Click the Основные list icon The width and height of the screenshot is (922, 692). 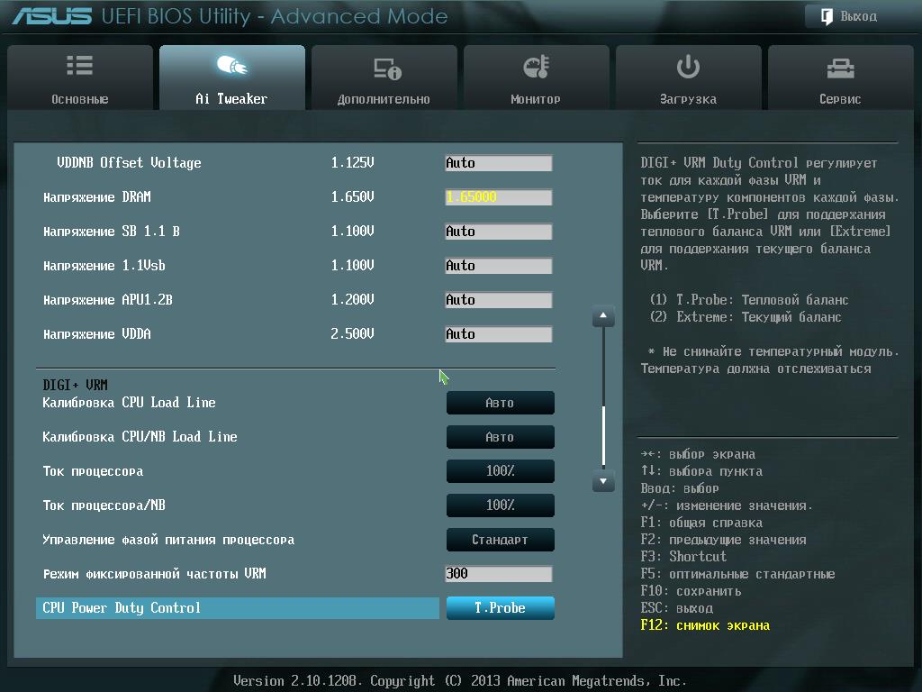pos(79,65)
